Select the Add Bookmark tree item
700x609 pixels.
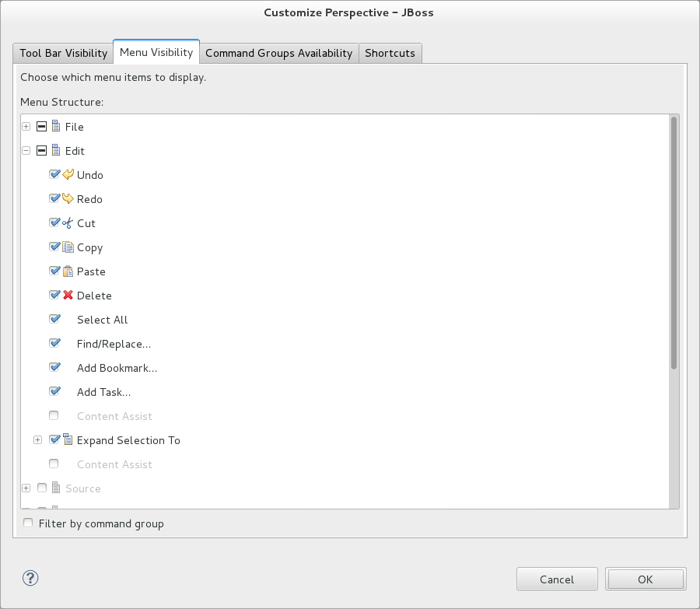coord(117,367)
